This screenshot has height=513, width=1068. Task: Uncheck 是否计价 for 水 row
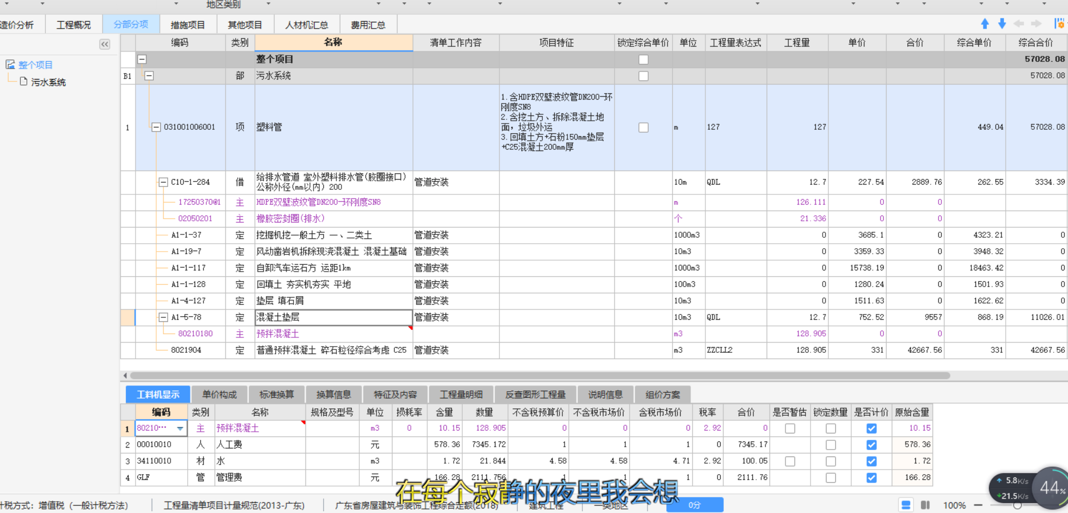[x=871, y=461]
